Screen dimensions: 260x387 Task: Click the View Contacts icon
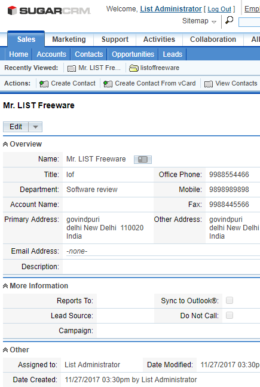(209, 84)
